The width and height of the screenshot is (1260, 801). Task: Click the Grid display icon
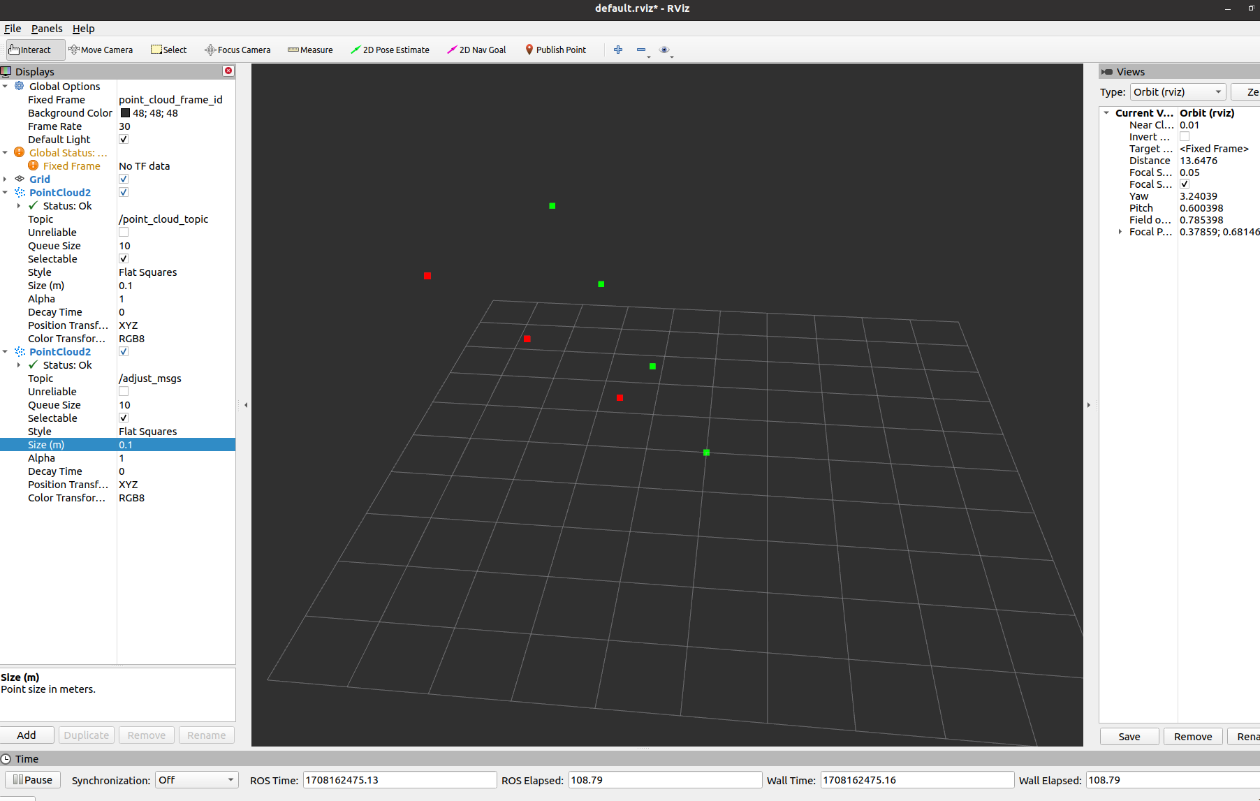click(x=20, y=179)
